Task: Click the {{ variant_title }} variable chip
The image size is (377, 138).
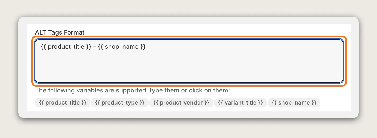Action: click(240, 103)
